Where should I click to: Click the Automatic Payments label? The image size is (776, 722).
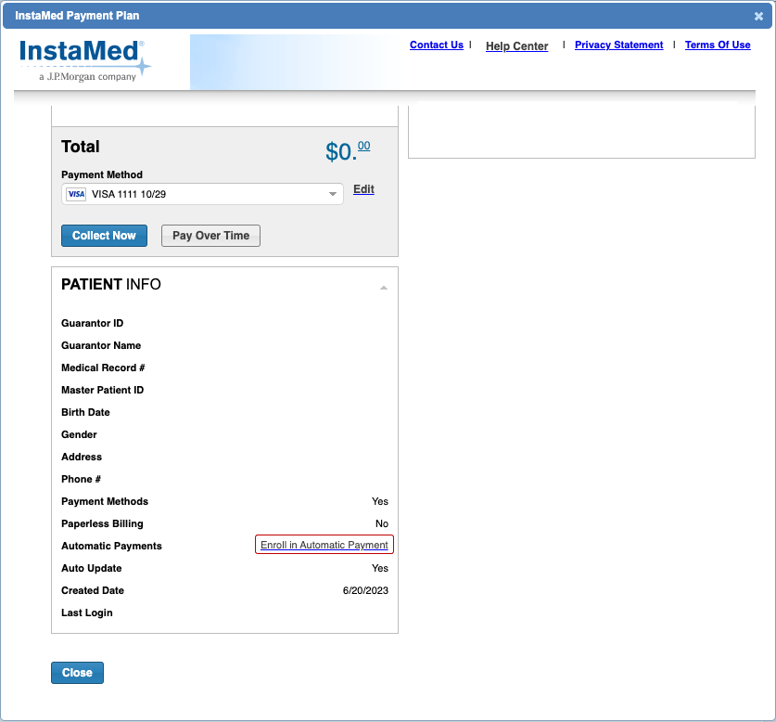point(111,546)
